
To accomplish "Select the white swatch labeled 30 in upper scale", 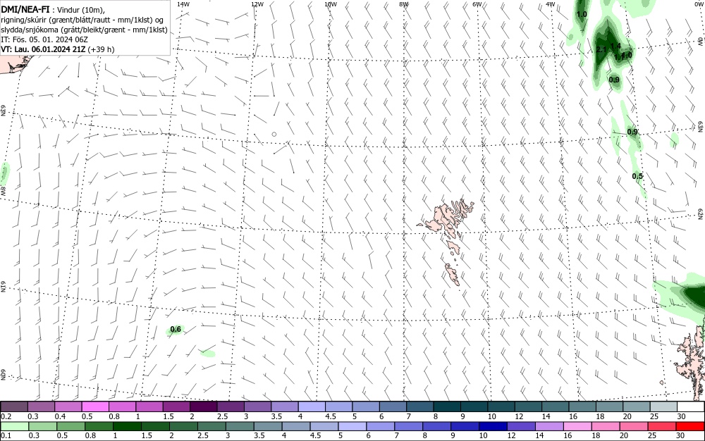I will [x=691, y=407].
